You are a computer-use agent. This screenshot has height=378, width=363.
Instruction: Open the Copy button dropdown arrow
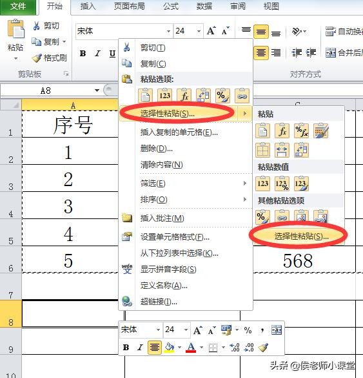click(x=64, y=42)
